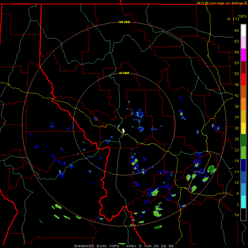Click the "KMSX" station identifier
The height and width of the screenshot is (248, 248).
point(131,246)
